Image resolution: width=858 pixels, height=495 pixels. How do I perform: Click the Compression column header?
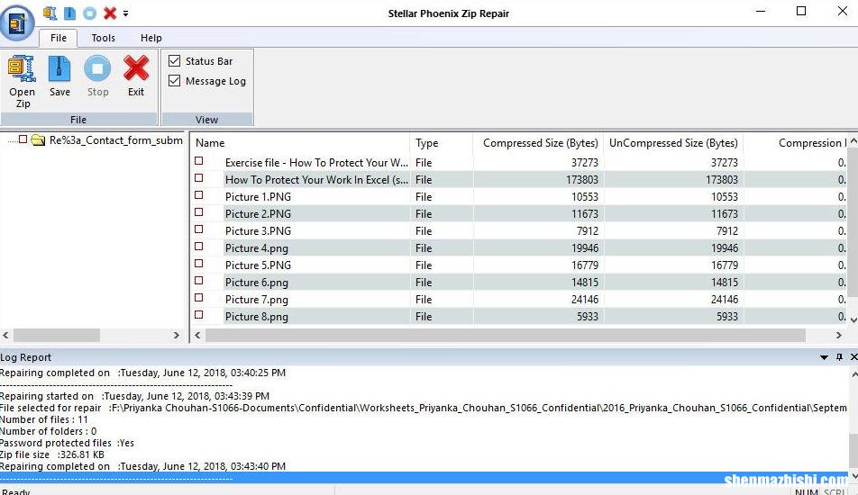(x=795, y=143)
